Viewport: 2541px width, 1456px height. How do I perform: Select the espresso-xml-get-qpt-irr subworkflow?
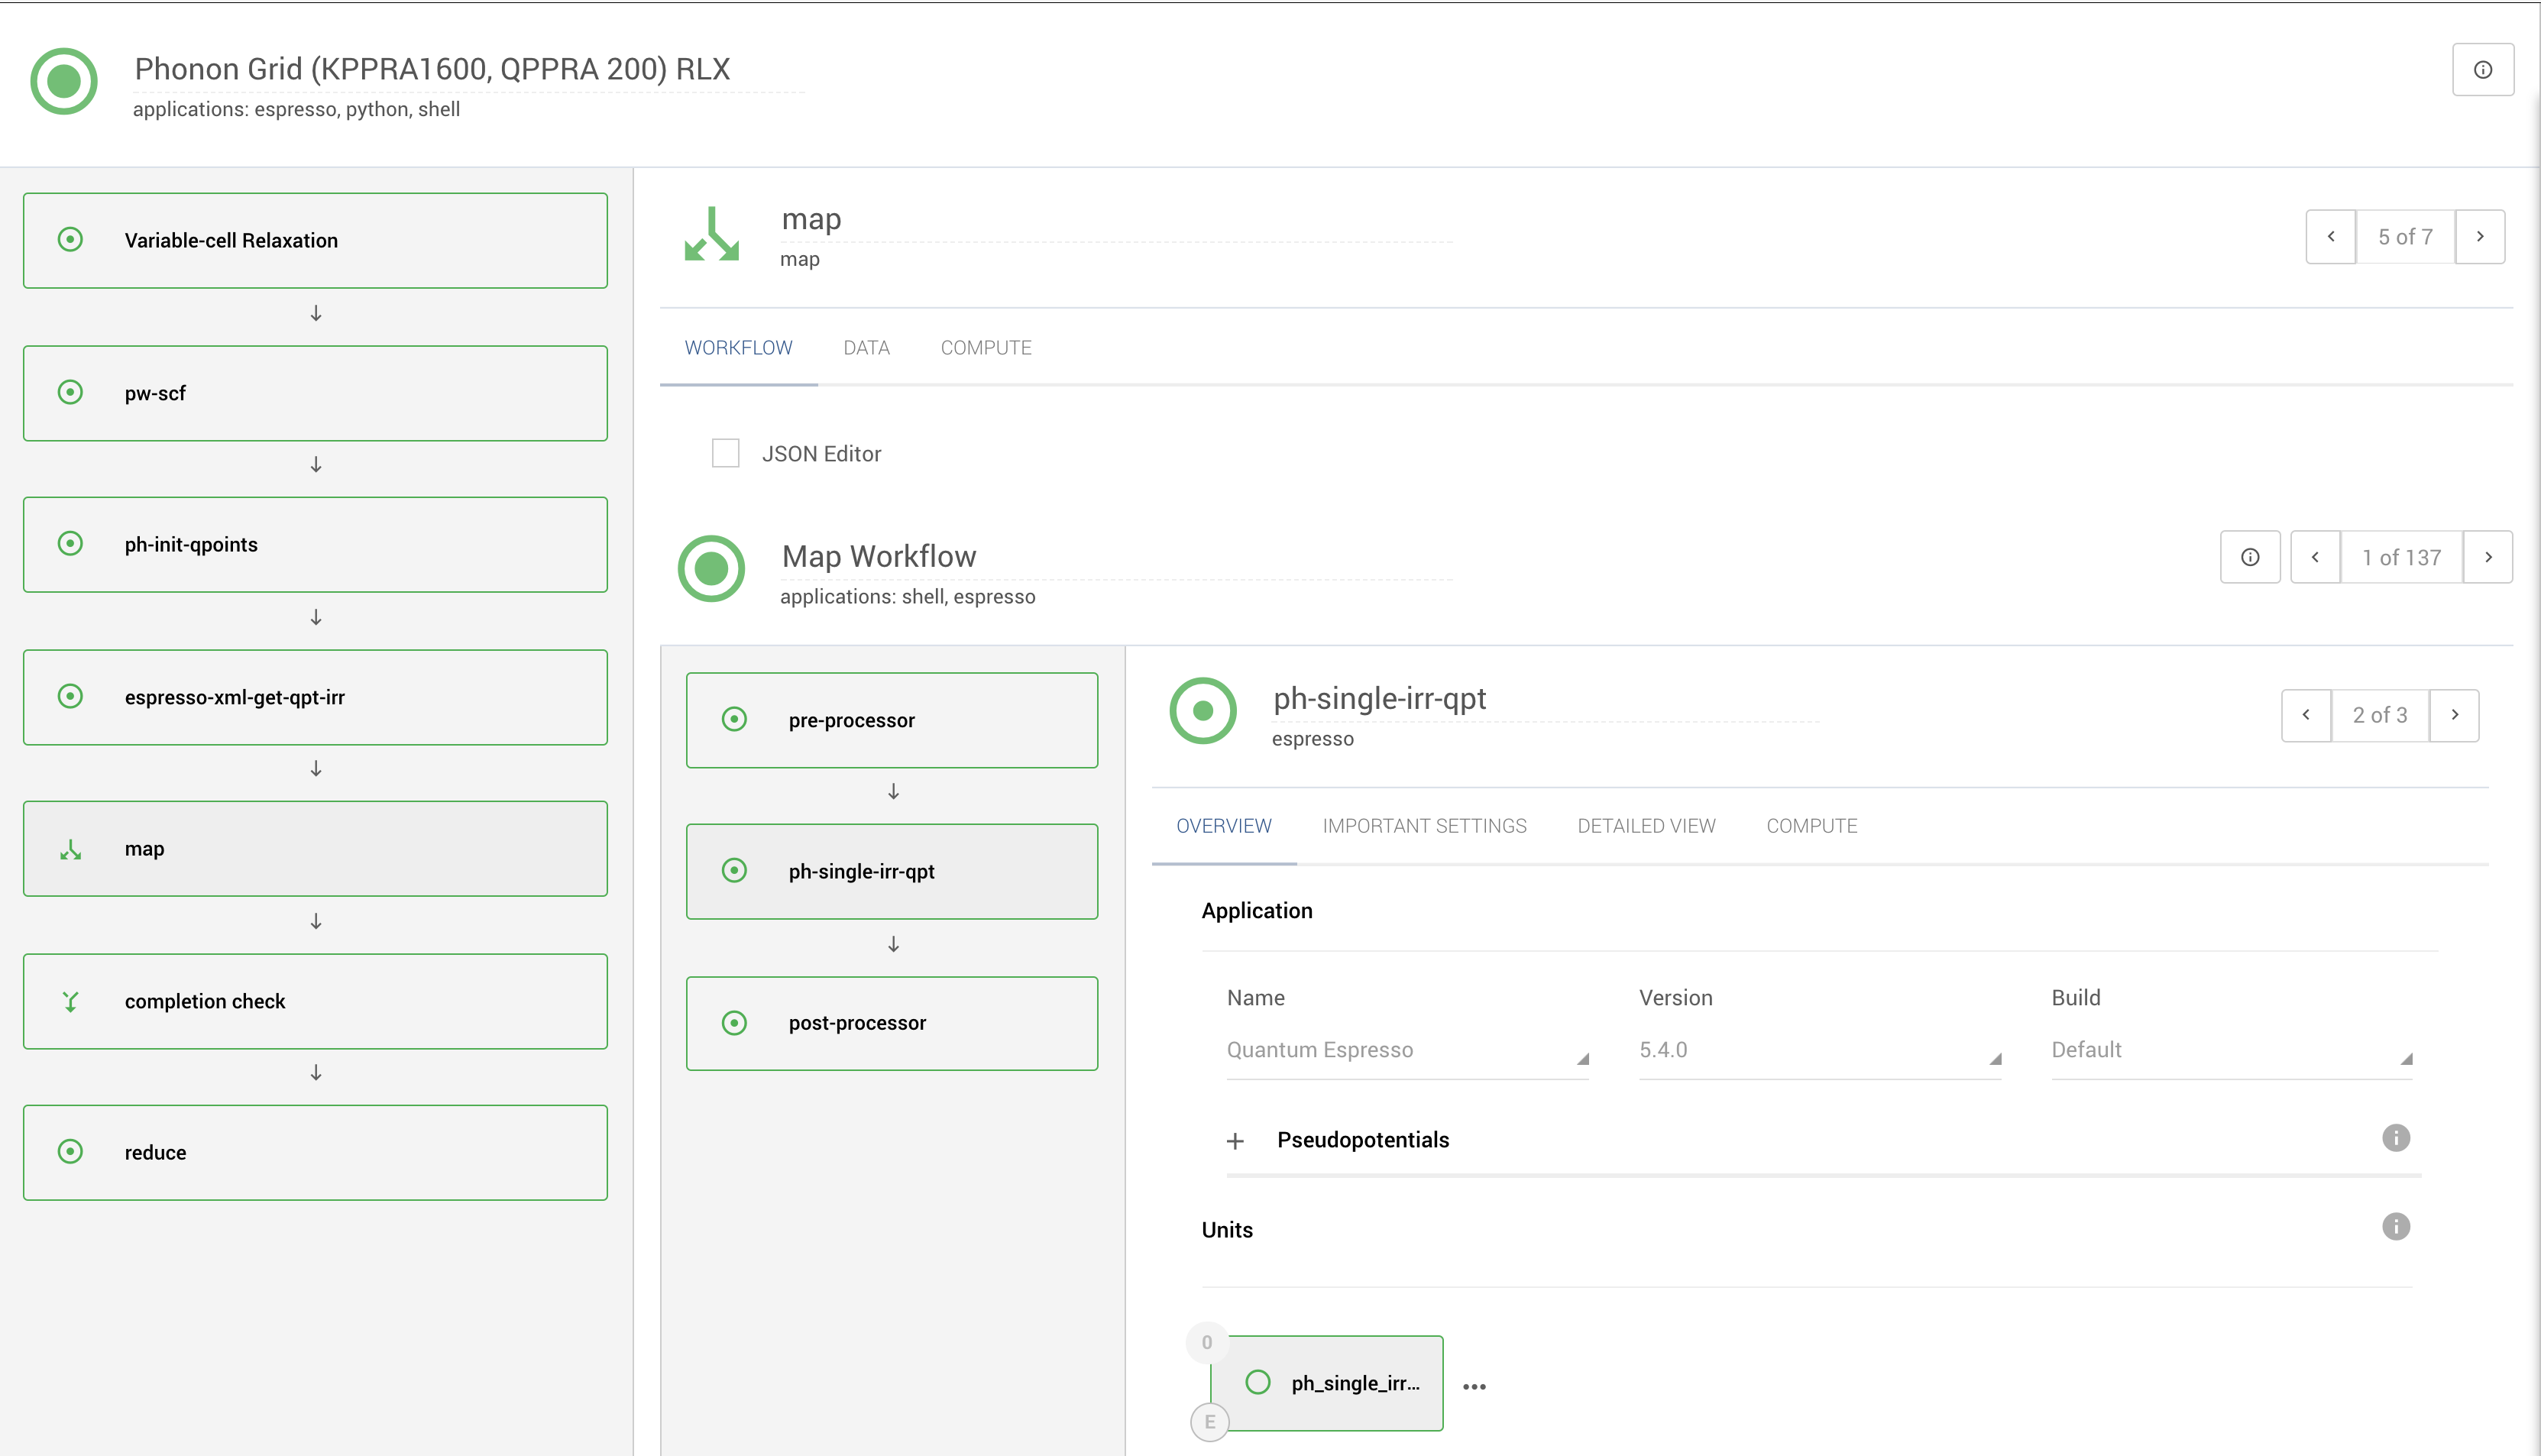pyautogui.click(x=315, y=697)
